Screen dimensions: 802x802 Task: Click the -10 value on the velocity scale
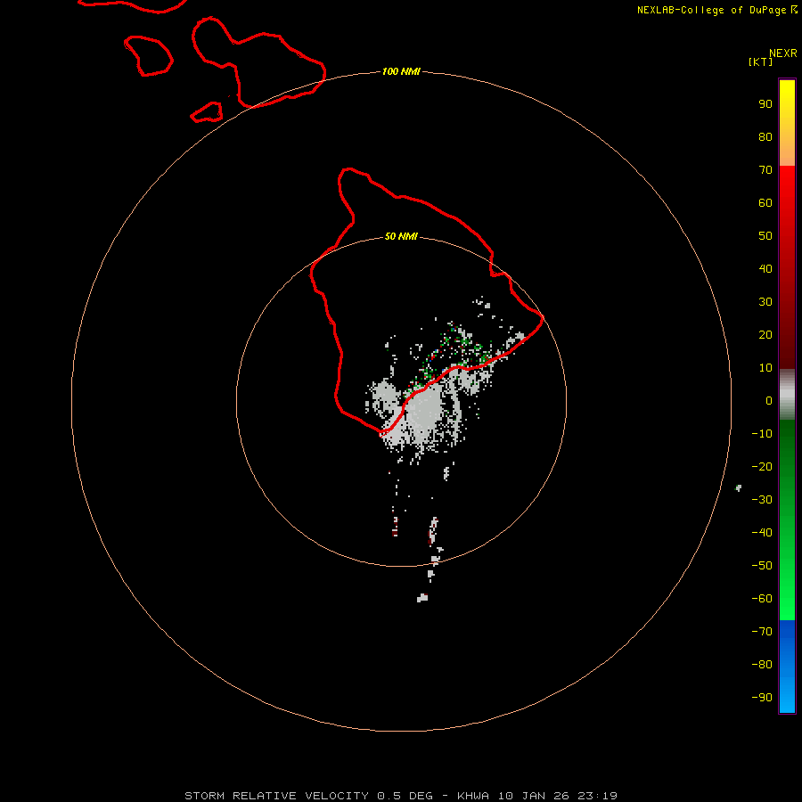(x=762, y=434)
